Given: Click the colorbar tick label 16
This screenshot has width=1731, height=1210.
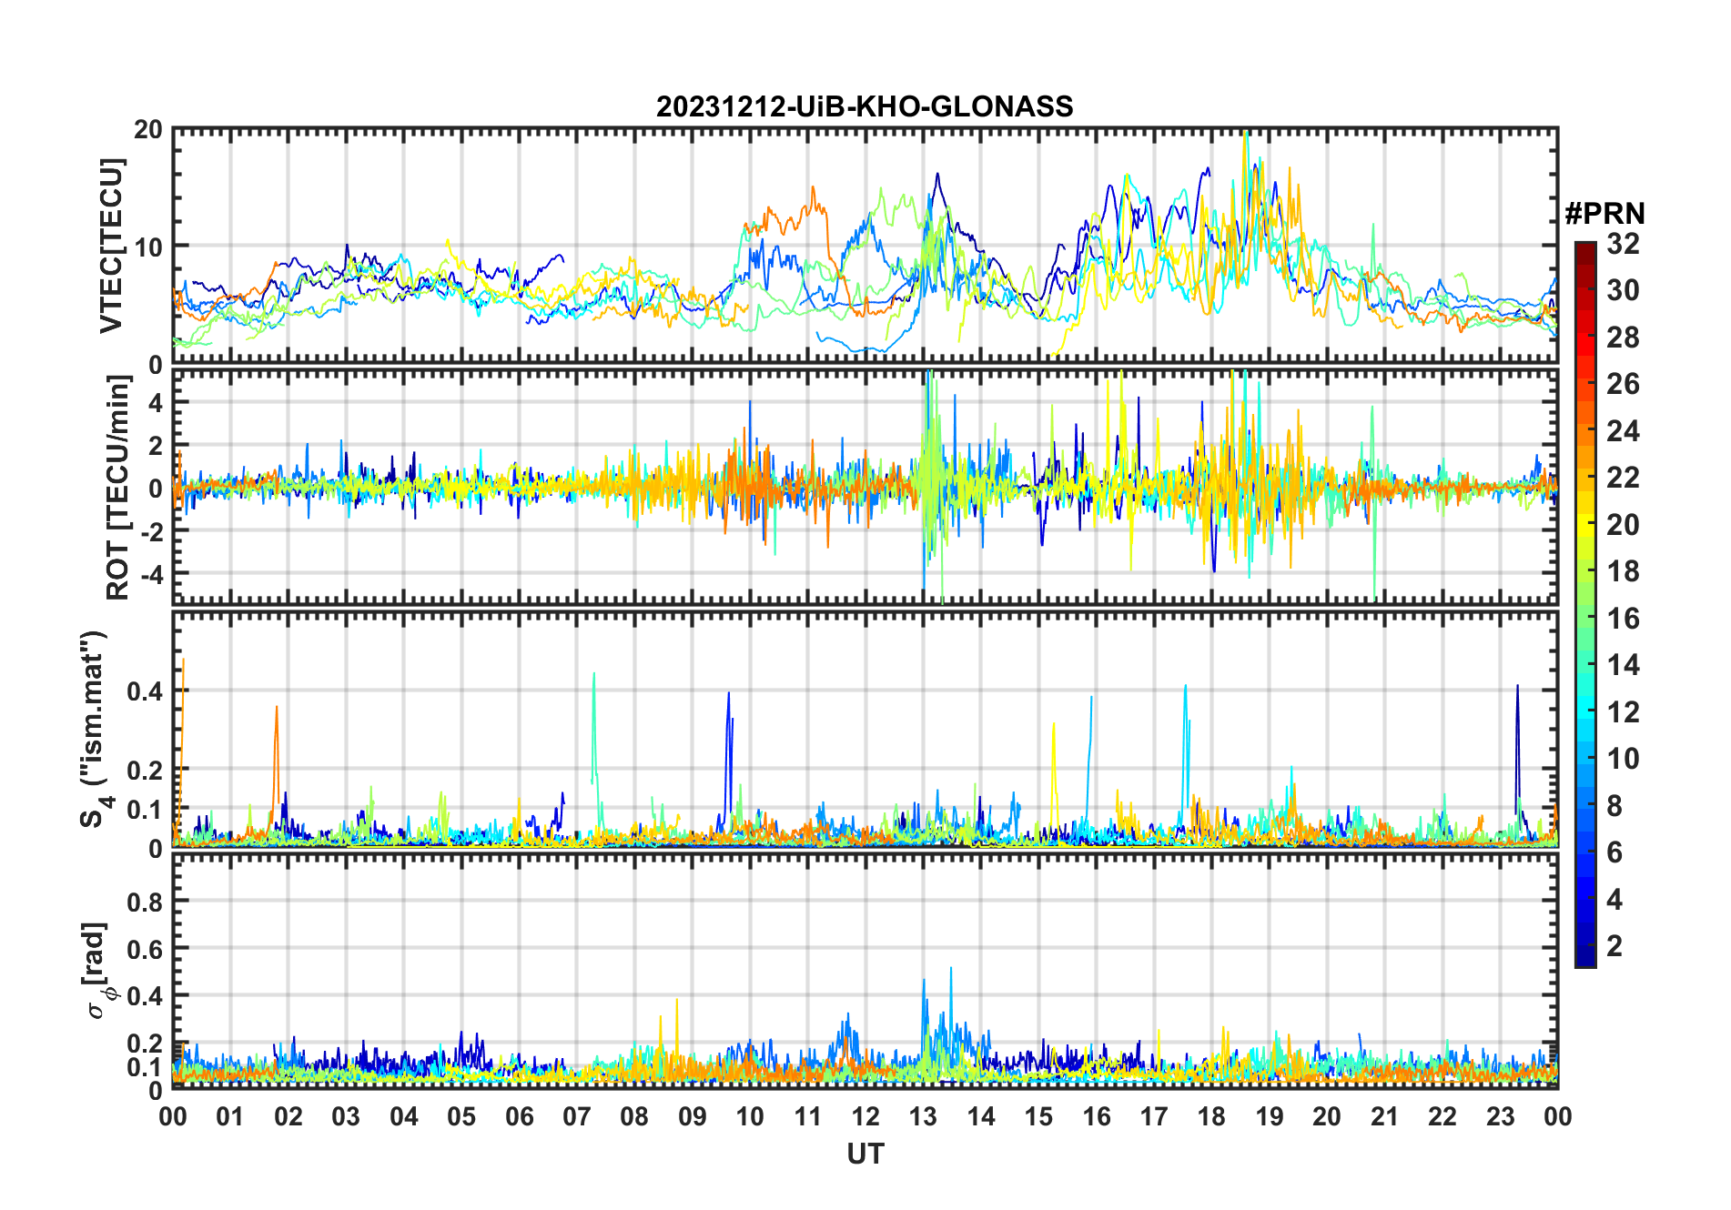Looking at the screenshot, I should pyautogui.click(x=1623, y=619).
